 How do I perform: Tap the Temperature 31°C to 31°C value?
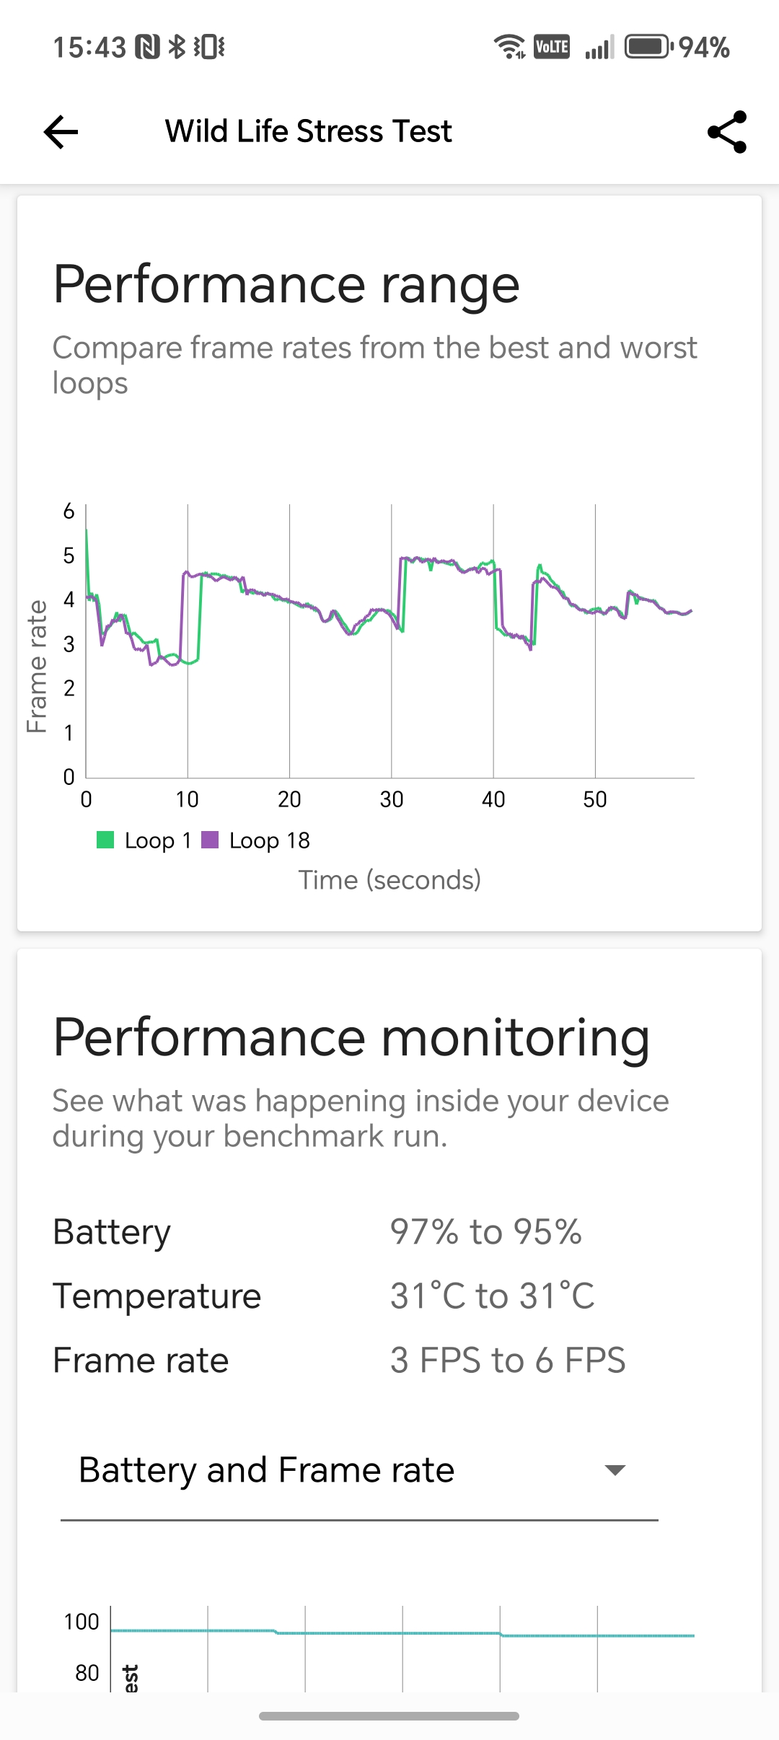(x=492, y=1296)
